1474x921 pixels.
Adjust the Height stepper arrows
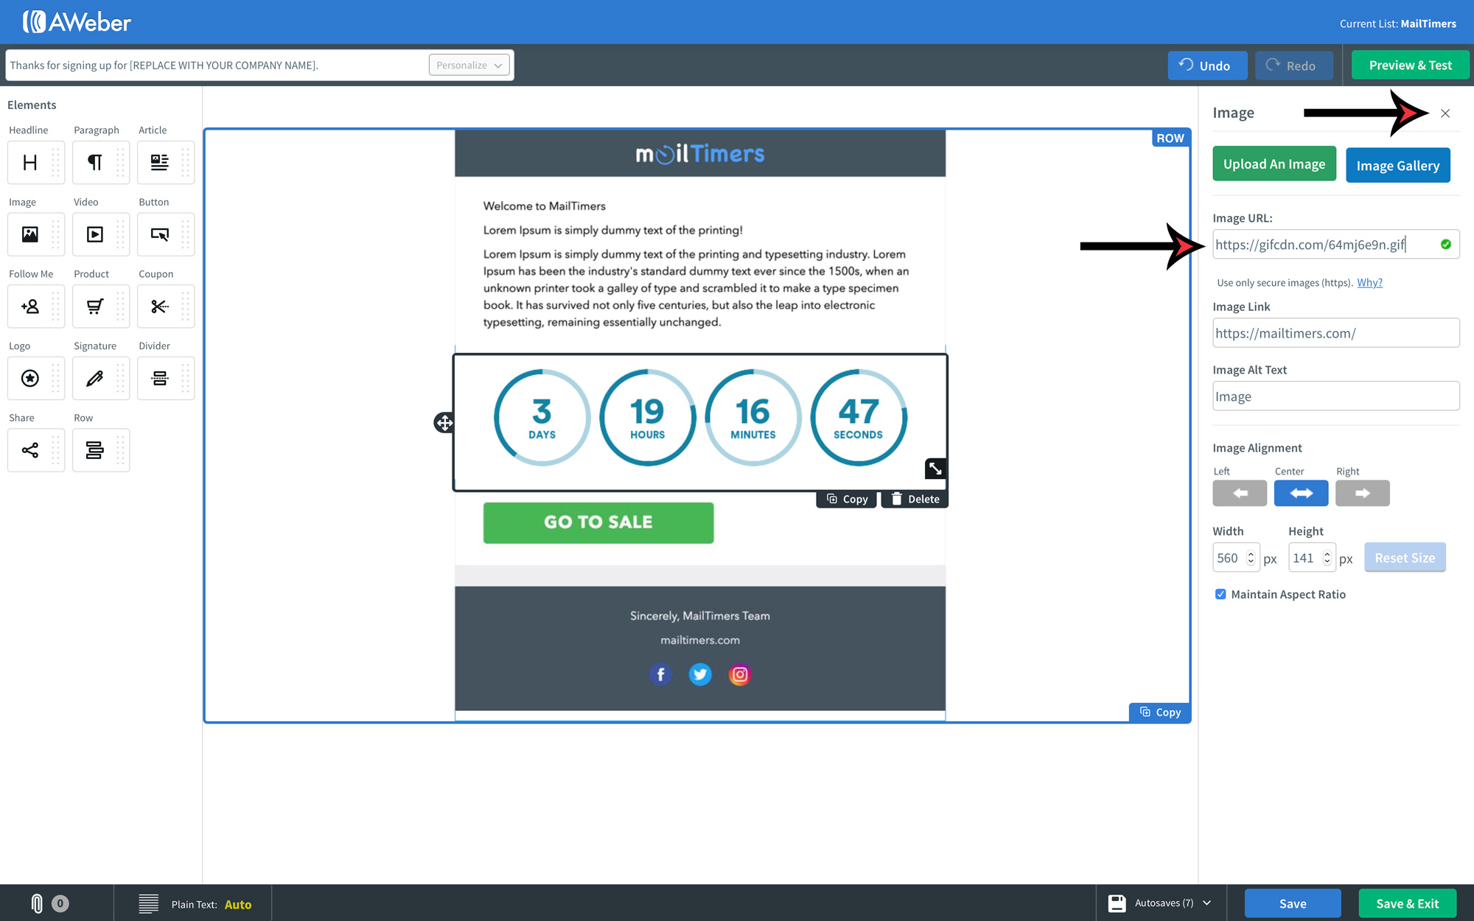(1327, 558)
